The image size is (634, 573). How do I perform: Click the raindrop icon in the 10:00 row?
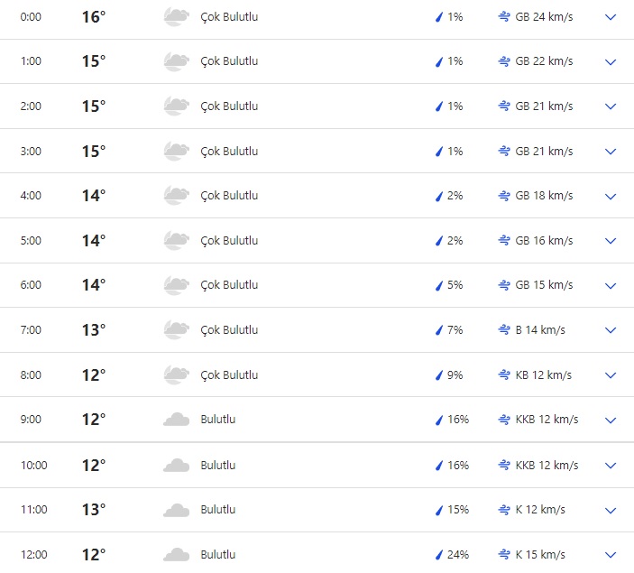pos(439,466)
